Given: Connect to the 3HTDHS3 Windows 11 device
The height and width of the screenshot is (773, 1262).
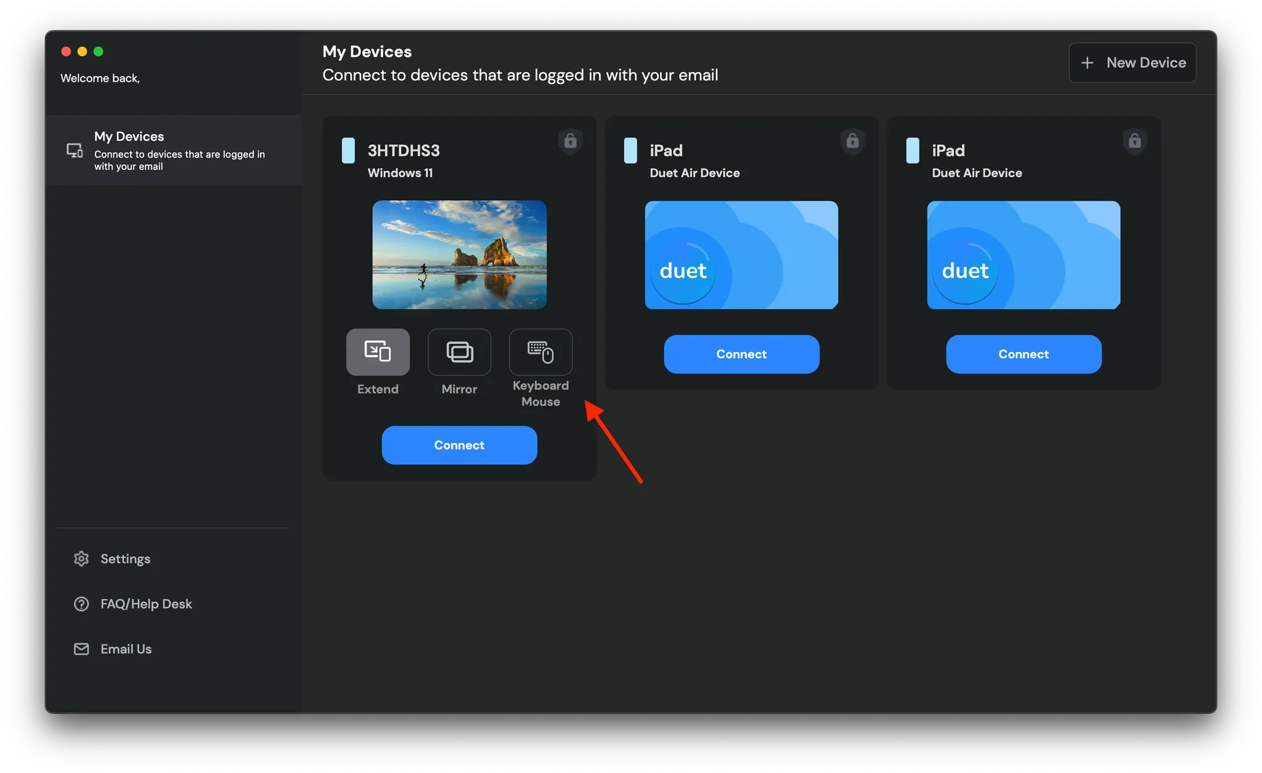Looking at the screenshot, I should point(459,445).
